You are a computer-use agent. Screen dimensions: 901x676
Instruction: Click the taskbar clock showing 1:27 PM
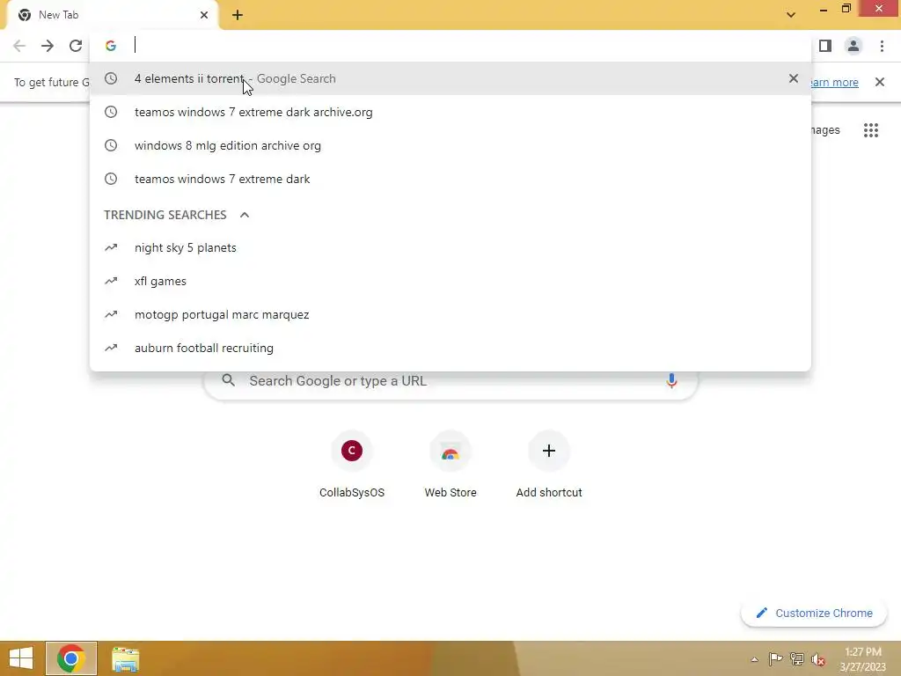[x=862, y=659]
